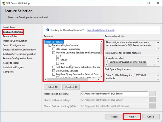Click the SQL Server setup title bar icon
The width and height of the screenshot is (163, 122).
4,3
